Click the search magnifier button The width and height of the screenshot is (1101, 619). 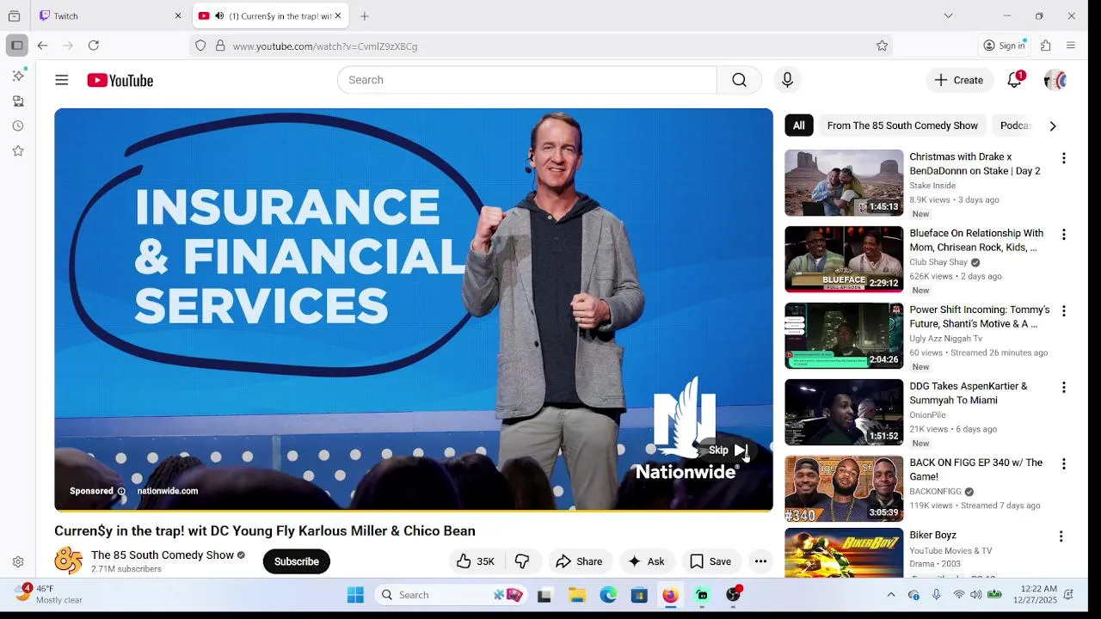pos(739,80)
